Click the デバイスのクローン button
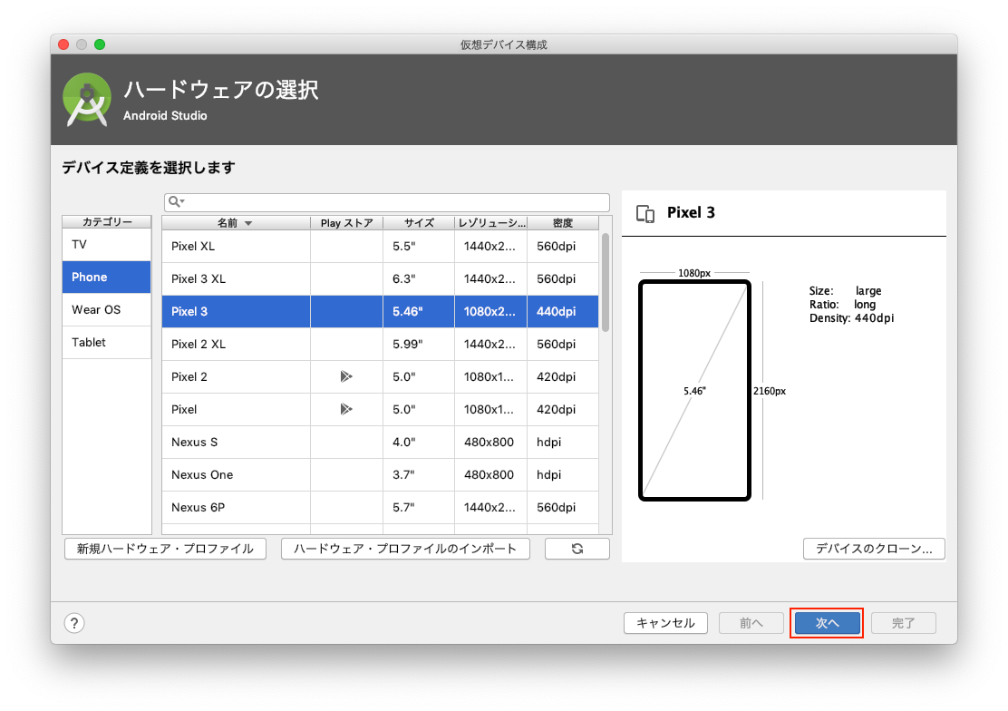This screenshot has width=1008, height=711. 874,549
